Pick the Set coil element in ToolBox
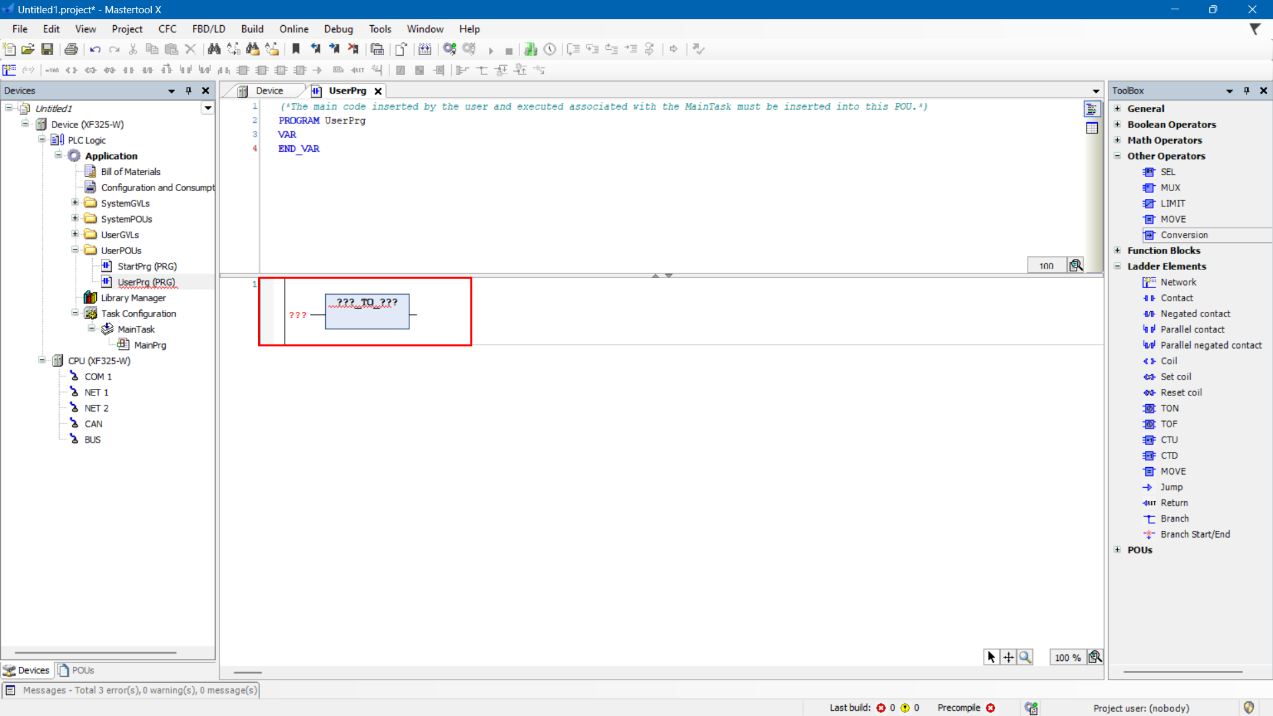This screenshot has height=716, width=1273. click(1175, 377)
